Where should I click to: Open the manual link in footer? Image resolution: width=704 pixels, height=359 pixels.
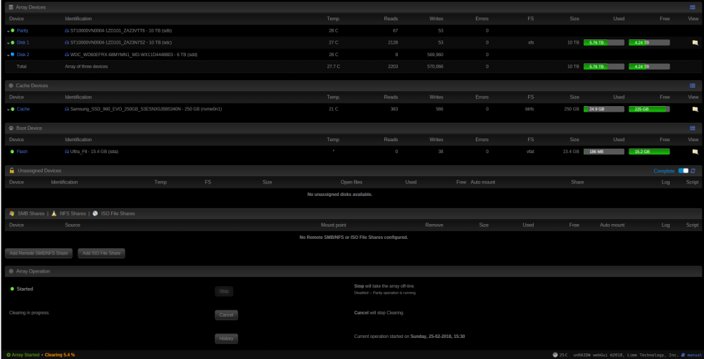click(x=693, y=355)
